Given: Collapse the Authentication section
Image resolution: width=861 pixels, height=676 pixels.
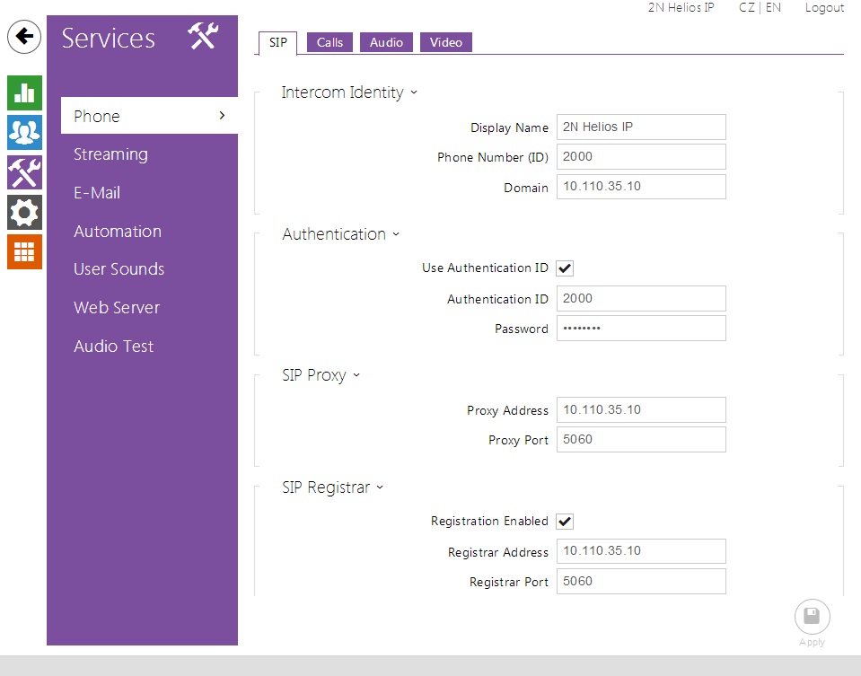Looking at the screenshot, I should coord(340,234).
